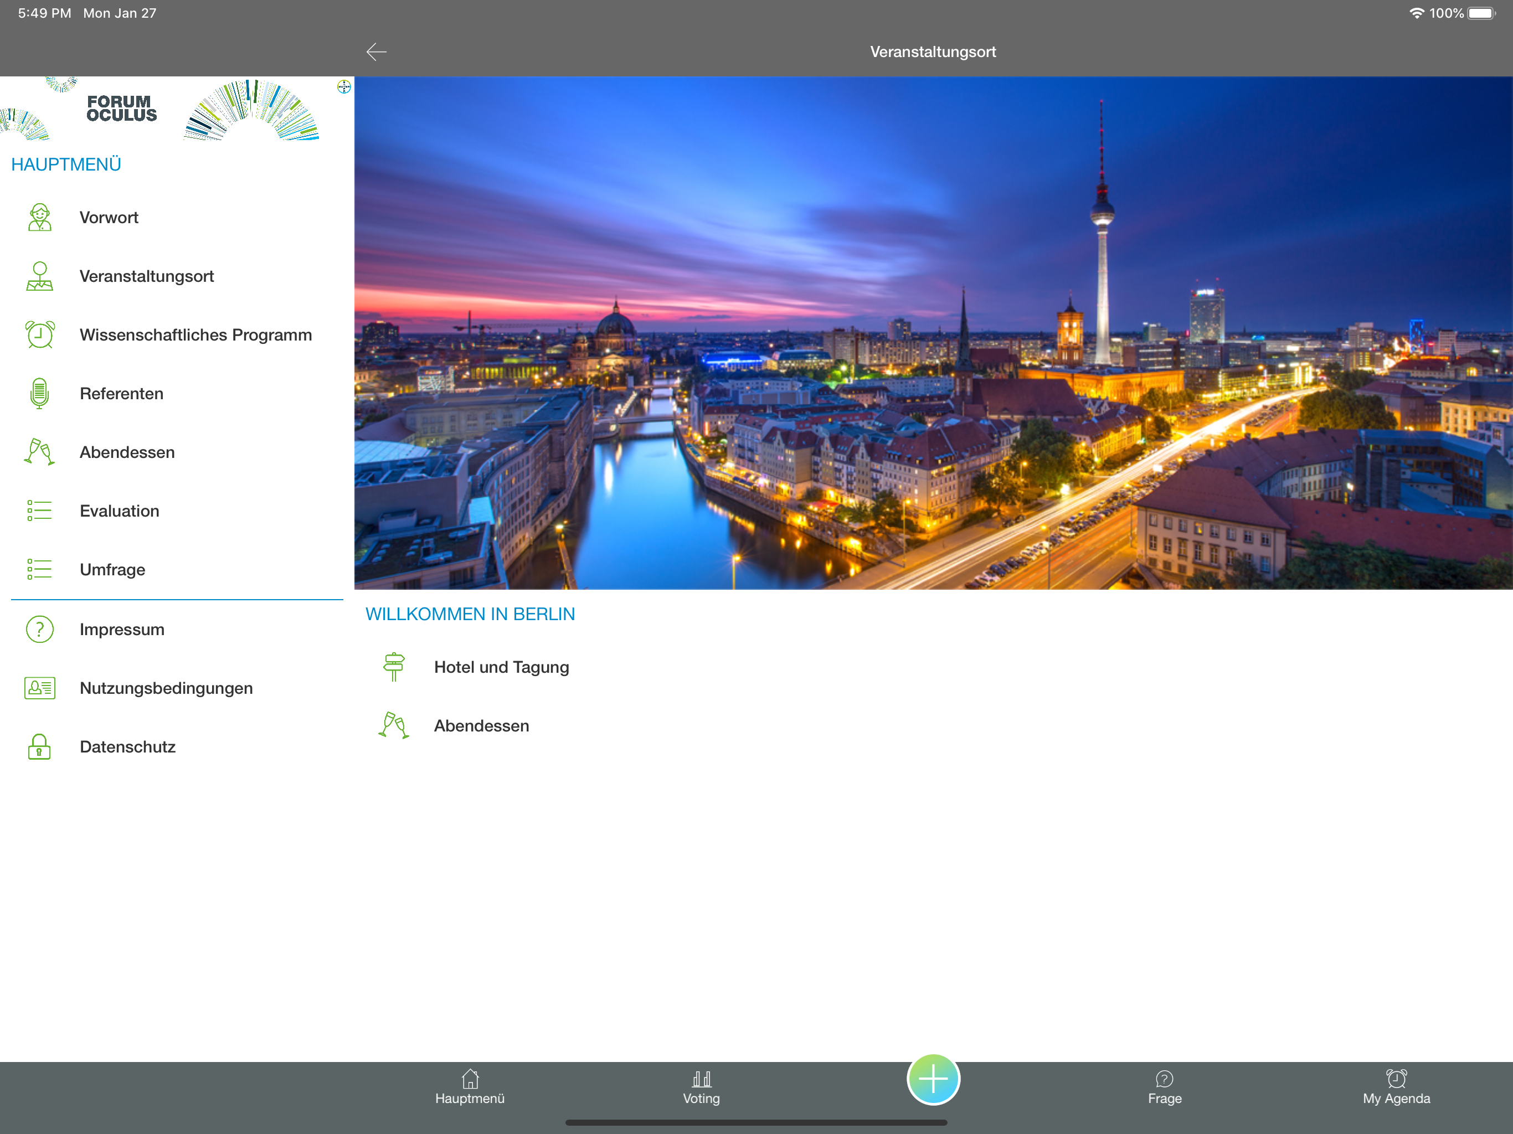Tap the glasses icon beside the content-area Abendessen
Viewport: 1513px width, 1134px height.
pos(394,726)
